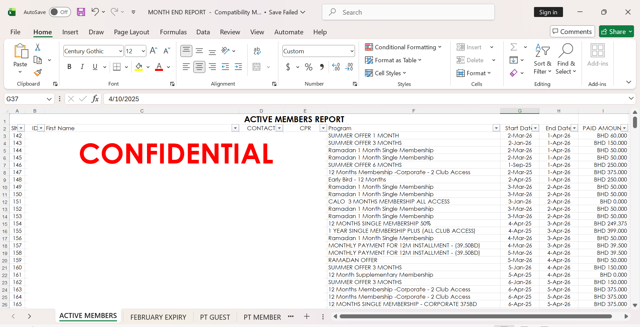This screenshot has height=327, width=640.
Task: Click the Clear eraser icon
Action: [514, 73]
